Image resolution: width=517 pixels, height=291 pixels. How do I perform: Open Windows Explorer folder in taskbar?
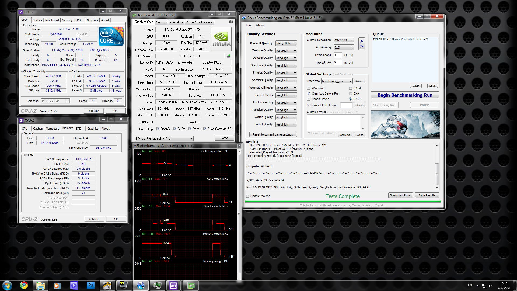41,285
